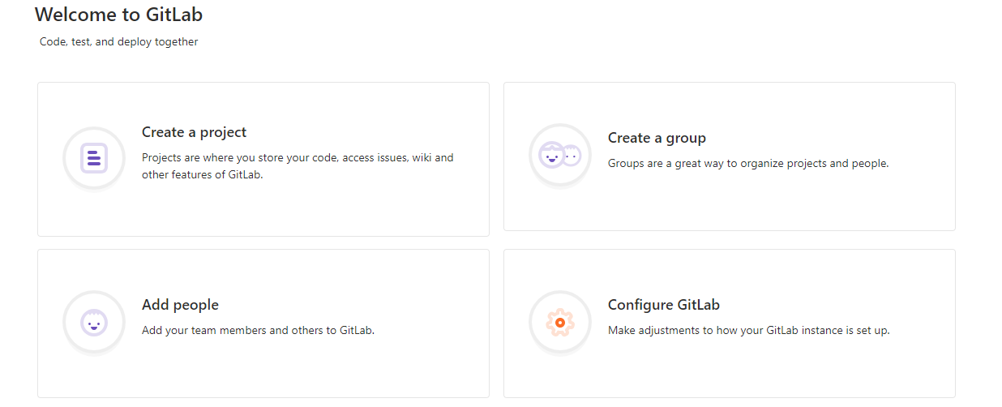Click the Add people smiley face icon
Screen dimensions: 1002x407
point(94,322)
